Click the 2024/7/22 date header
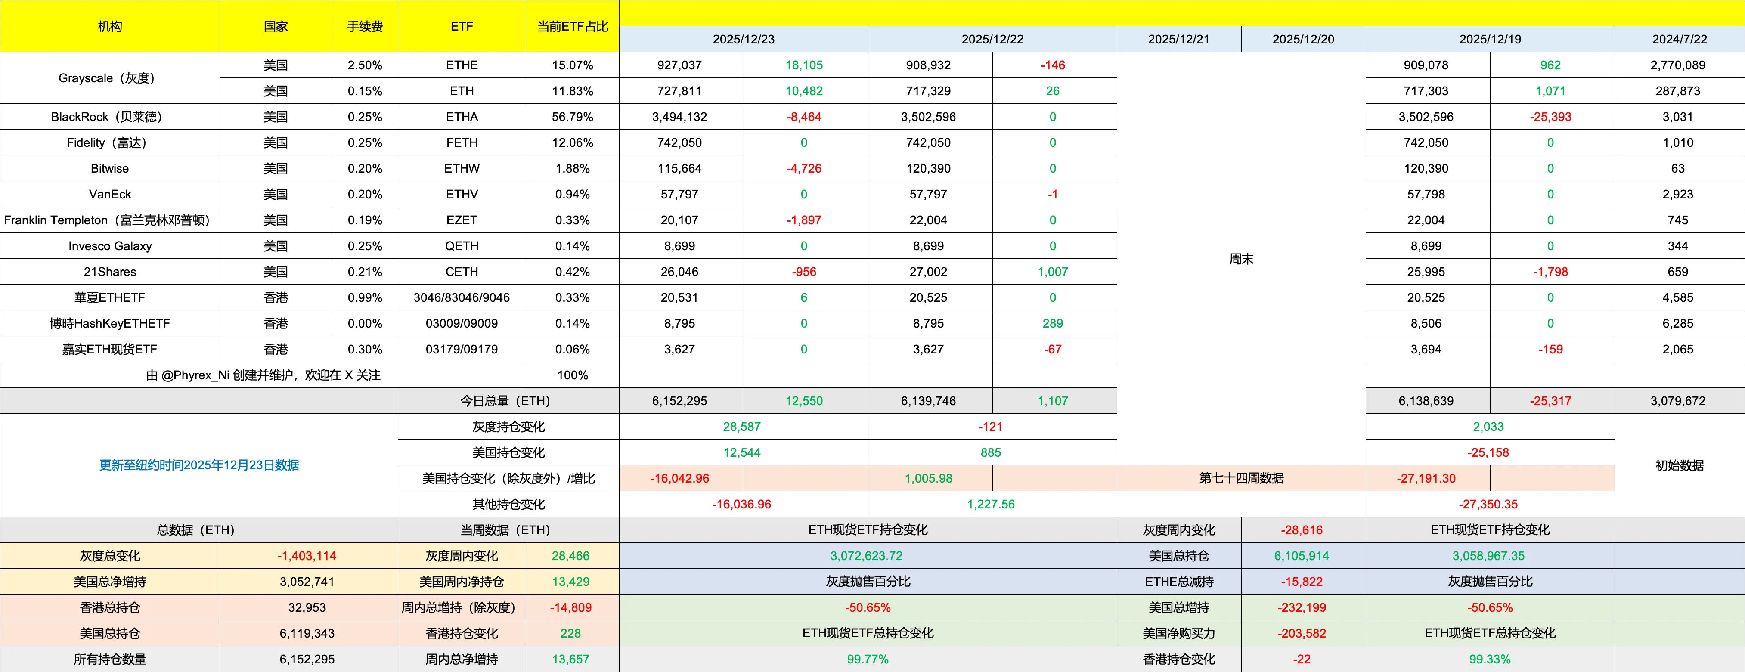The image size is (1745, 672). pos(1679,39)
